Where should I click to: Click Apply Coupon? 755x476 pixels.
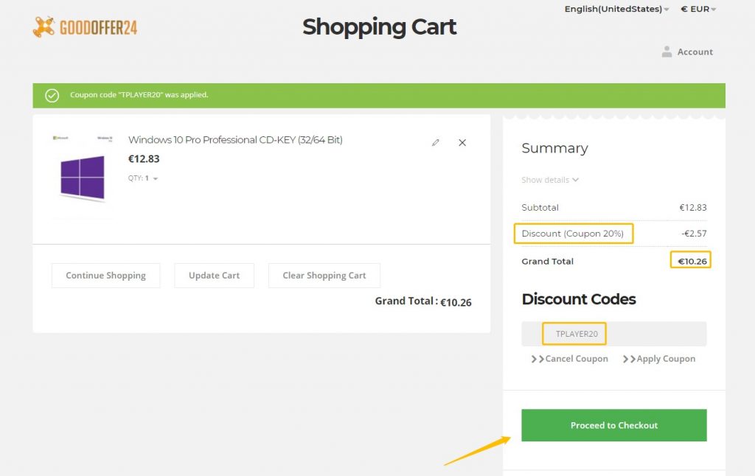(659, 359)
